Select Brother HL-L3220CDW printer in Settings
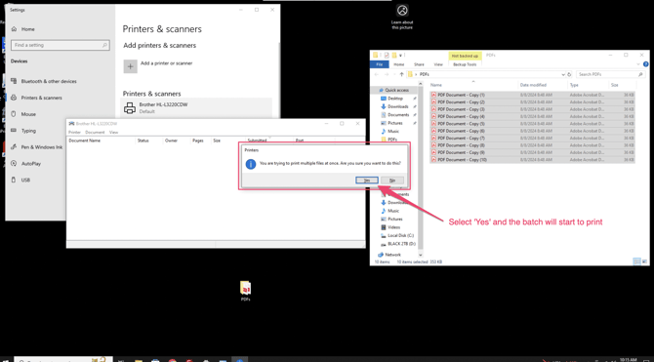Viewport: 654px width, 362px height. click(197, 107)
